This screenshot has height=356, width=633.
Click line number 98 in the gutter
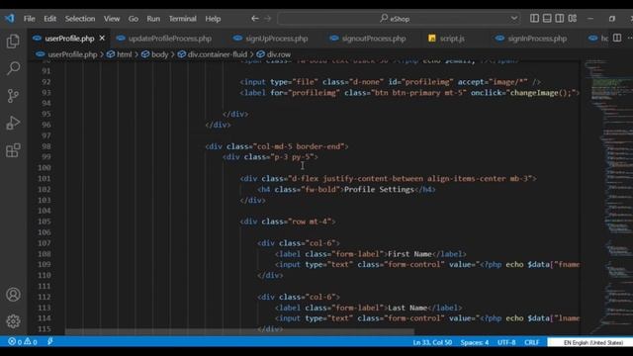click(46, 146)
